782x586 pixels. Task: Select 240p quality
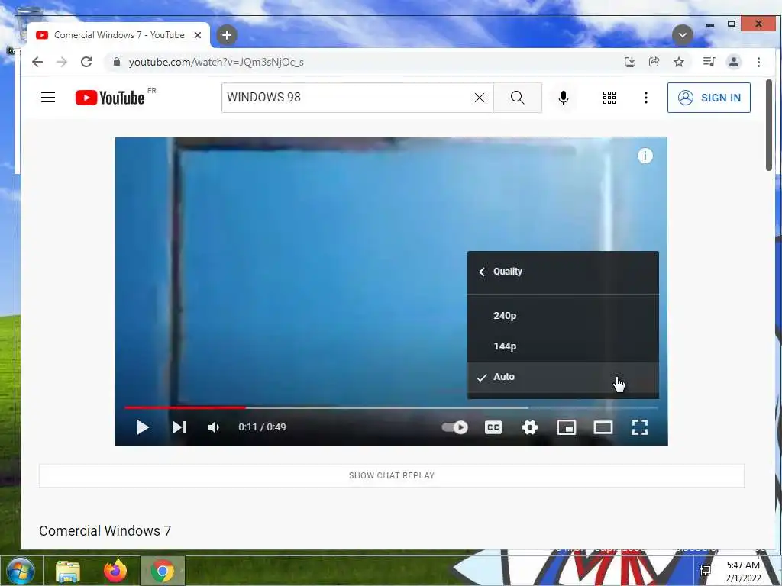(563, 315)
